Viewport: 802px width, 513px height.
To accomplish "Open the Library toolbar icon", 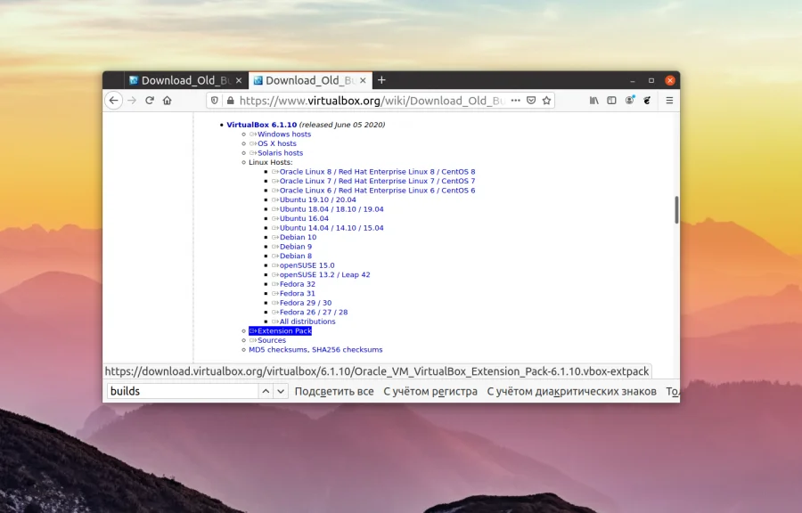I will point(593,100).
